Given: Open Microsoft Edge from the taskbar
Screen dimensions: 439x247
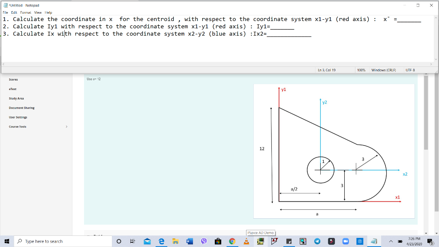Looking at the screenshot, I should pyautogui.click(x=160, y=241).
